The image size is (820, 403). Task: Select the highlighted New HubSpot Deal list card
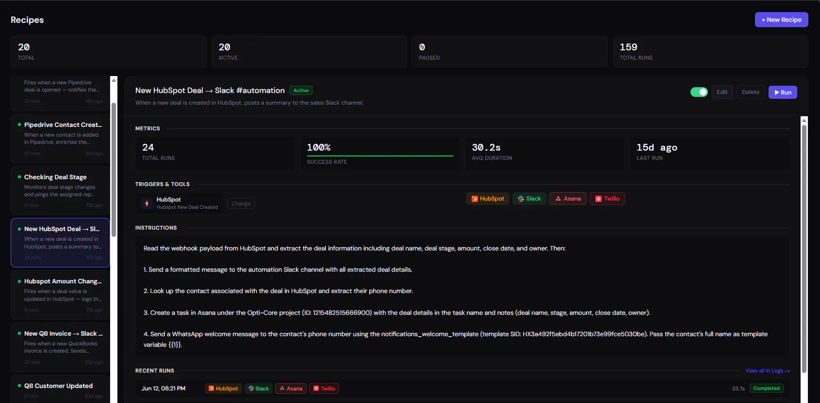pos(60,243)
